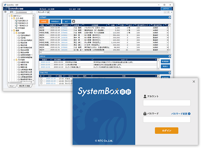The image size is (201, 148).
Task: Open the パスワード変更 link
Action: tap(181, 114)
